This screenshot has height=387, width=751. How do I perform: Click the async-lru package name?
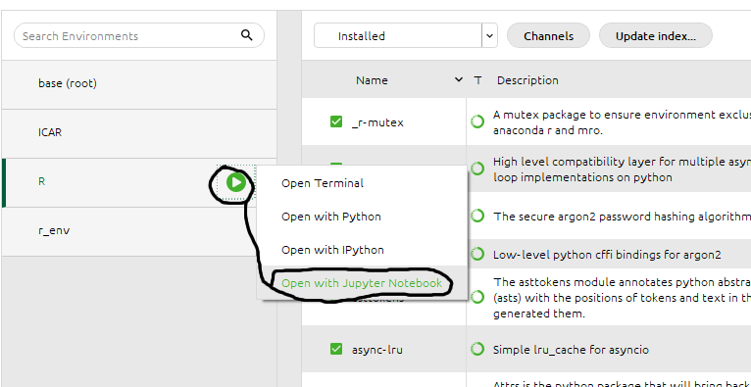[376, 350]
